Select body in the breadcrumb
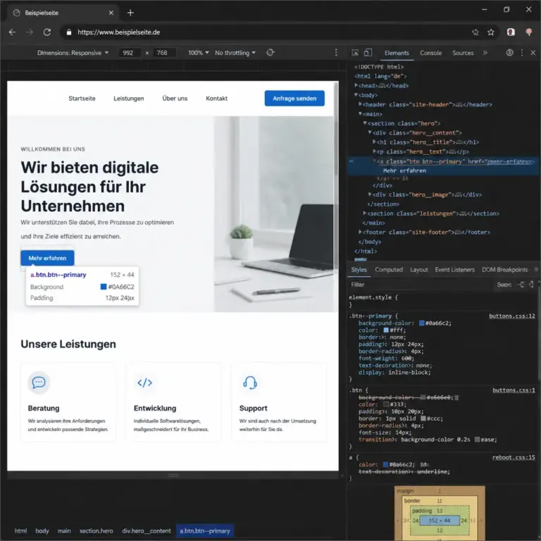The width and height of the screenshot is (541, 541). [x=42, y=530]
